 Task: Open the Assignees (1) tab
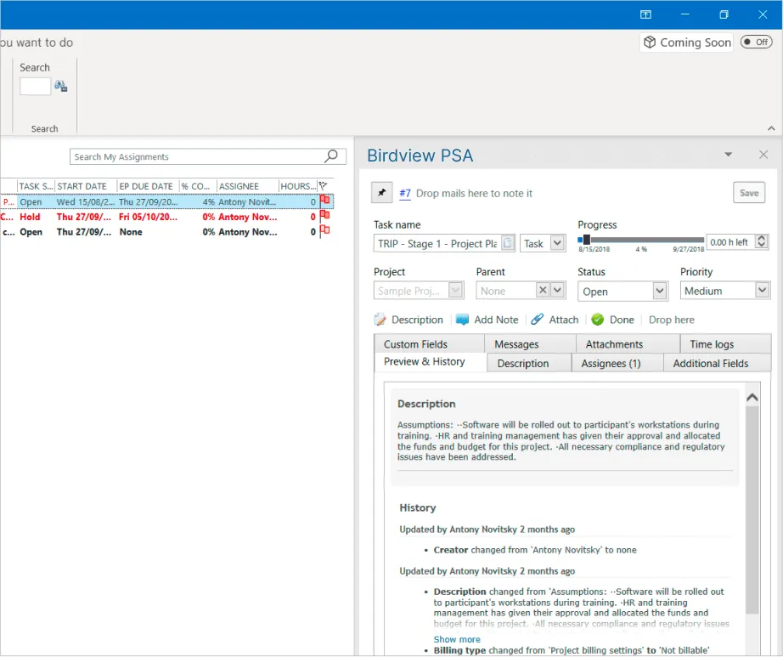click(x=617, y=363)
